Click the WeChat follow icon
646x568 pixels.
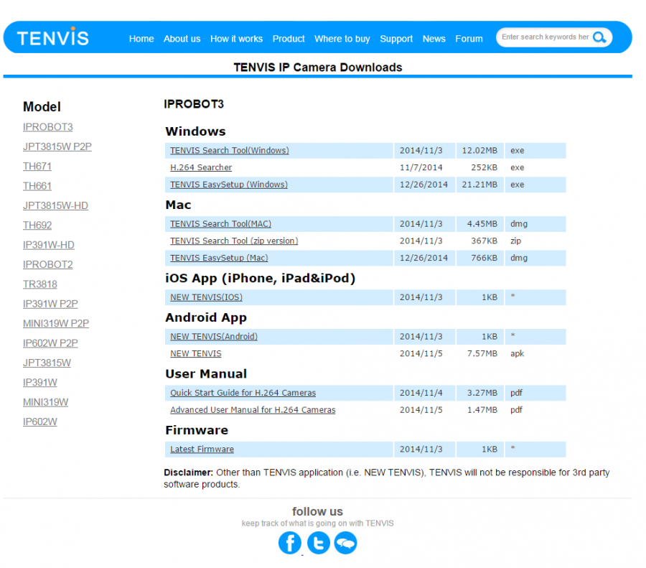click(x=345, y=542)
